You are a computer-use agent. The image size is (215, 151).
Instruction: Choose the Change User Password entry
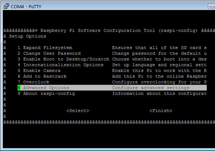[x=52, y=53]
